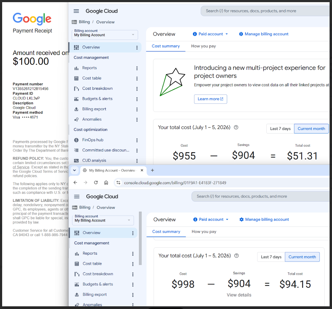View site information icon in address bar
The width and height of the screenshot is (332, 309).
(x=118, y=183)
